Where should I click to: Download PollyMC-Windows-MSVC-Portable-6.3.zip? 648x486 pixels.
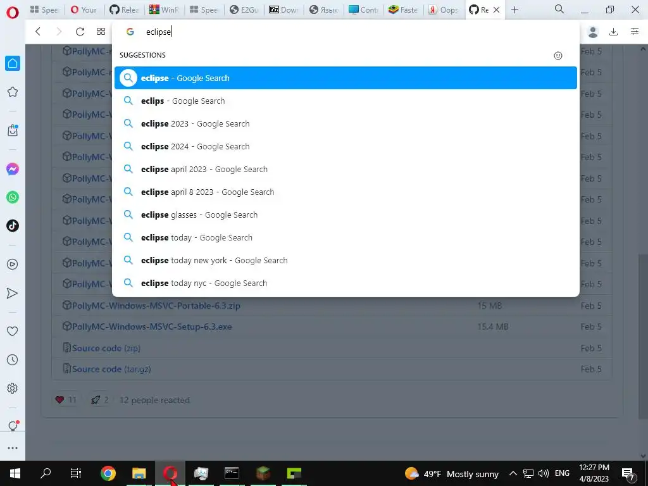coord(156,306)
